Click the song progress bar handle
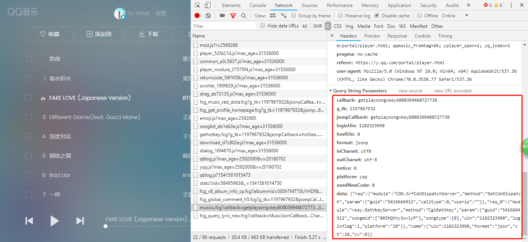The height and width of the screenshot is (242, 528). [106, 227]
